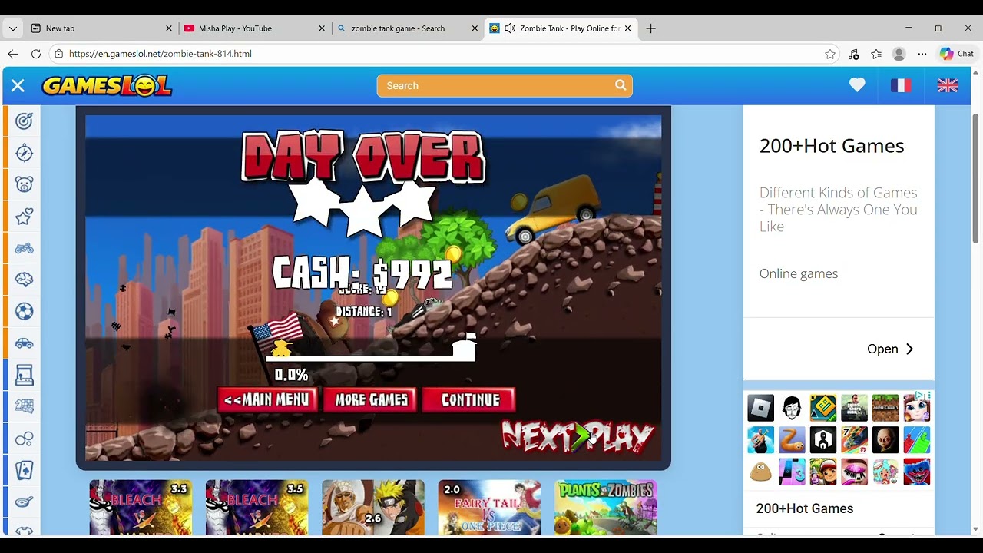983x553 pixels.
Task: Open the Copilot Chat button
Action: click(x=956, y=54)
